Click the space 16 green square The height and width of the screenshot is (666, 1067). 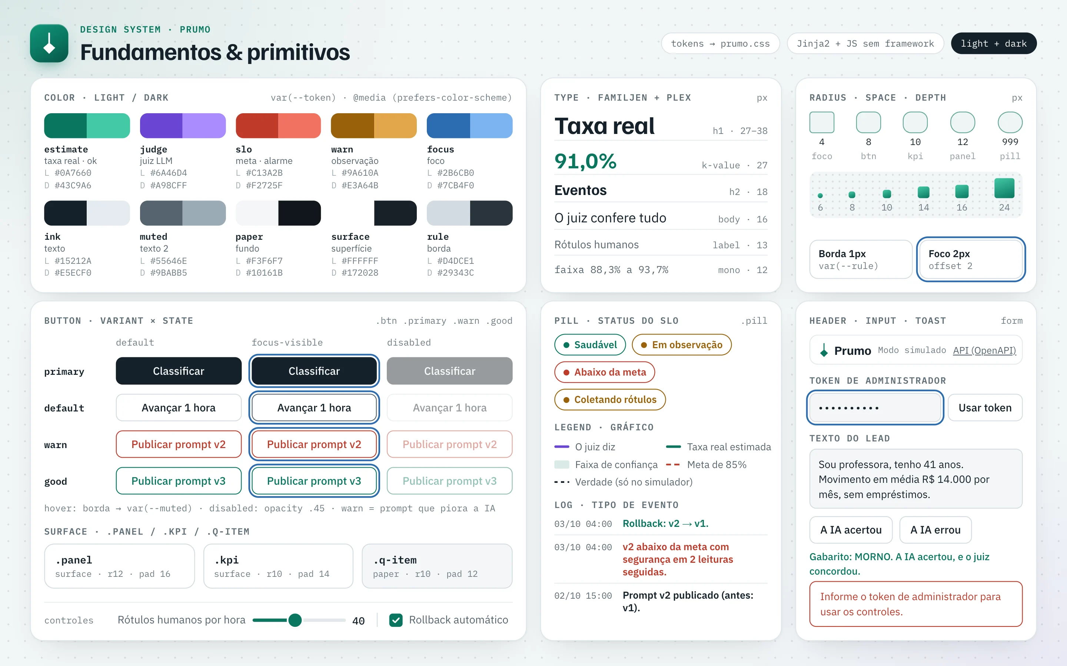pos(962,191)
